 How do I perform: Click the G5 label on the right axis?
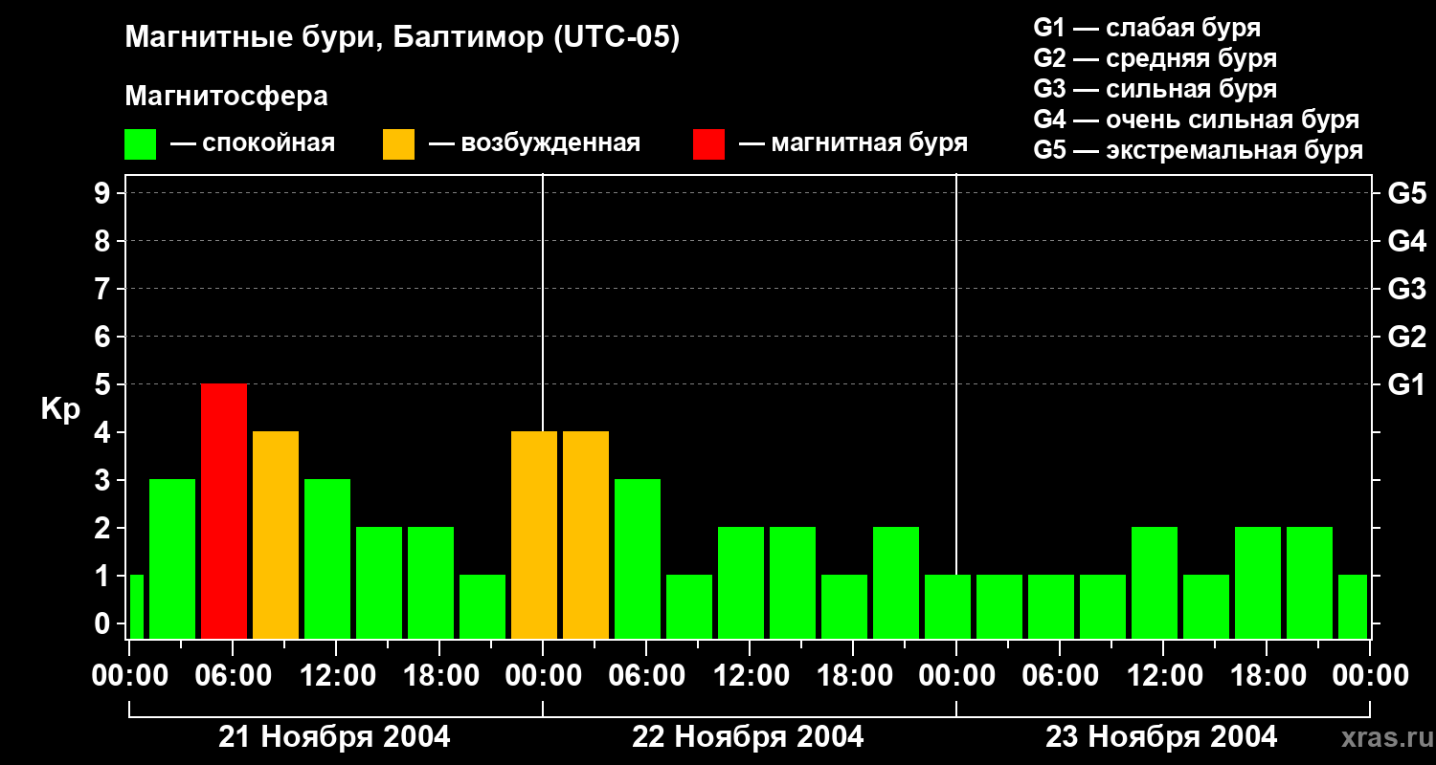pyautogui.click(x=1406, y=193)
